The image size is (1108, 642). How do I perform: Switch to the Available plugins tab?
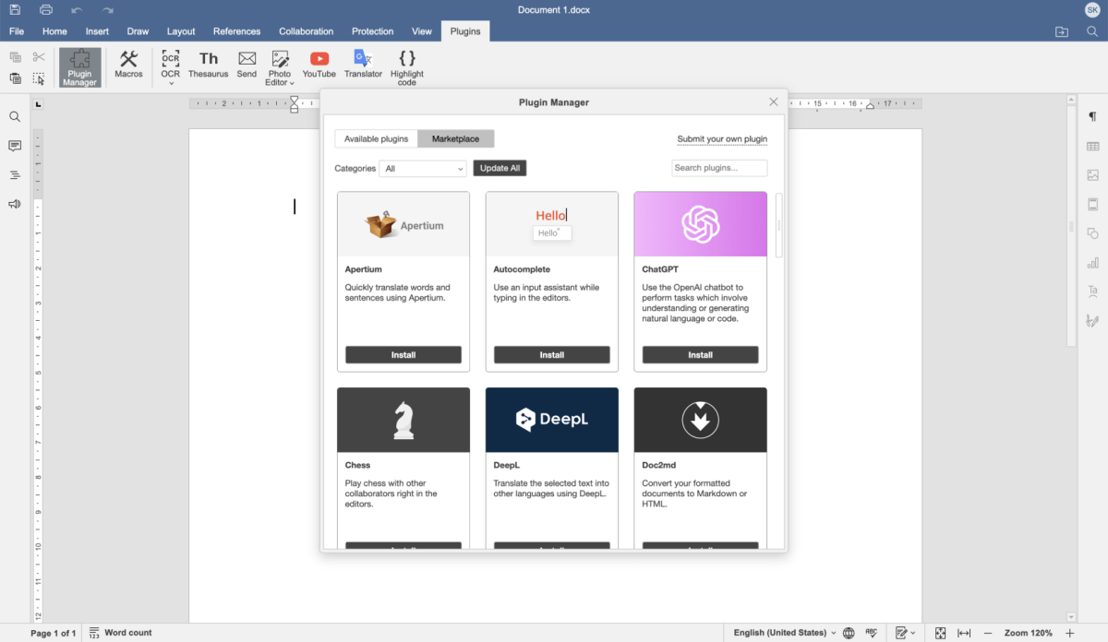click(x=376, y=138)
